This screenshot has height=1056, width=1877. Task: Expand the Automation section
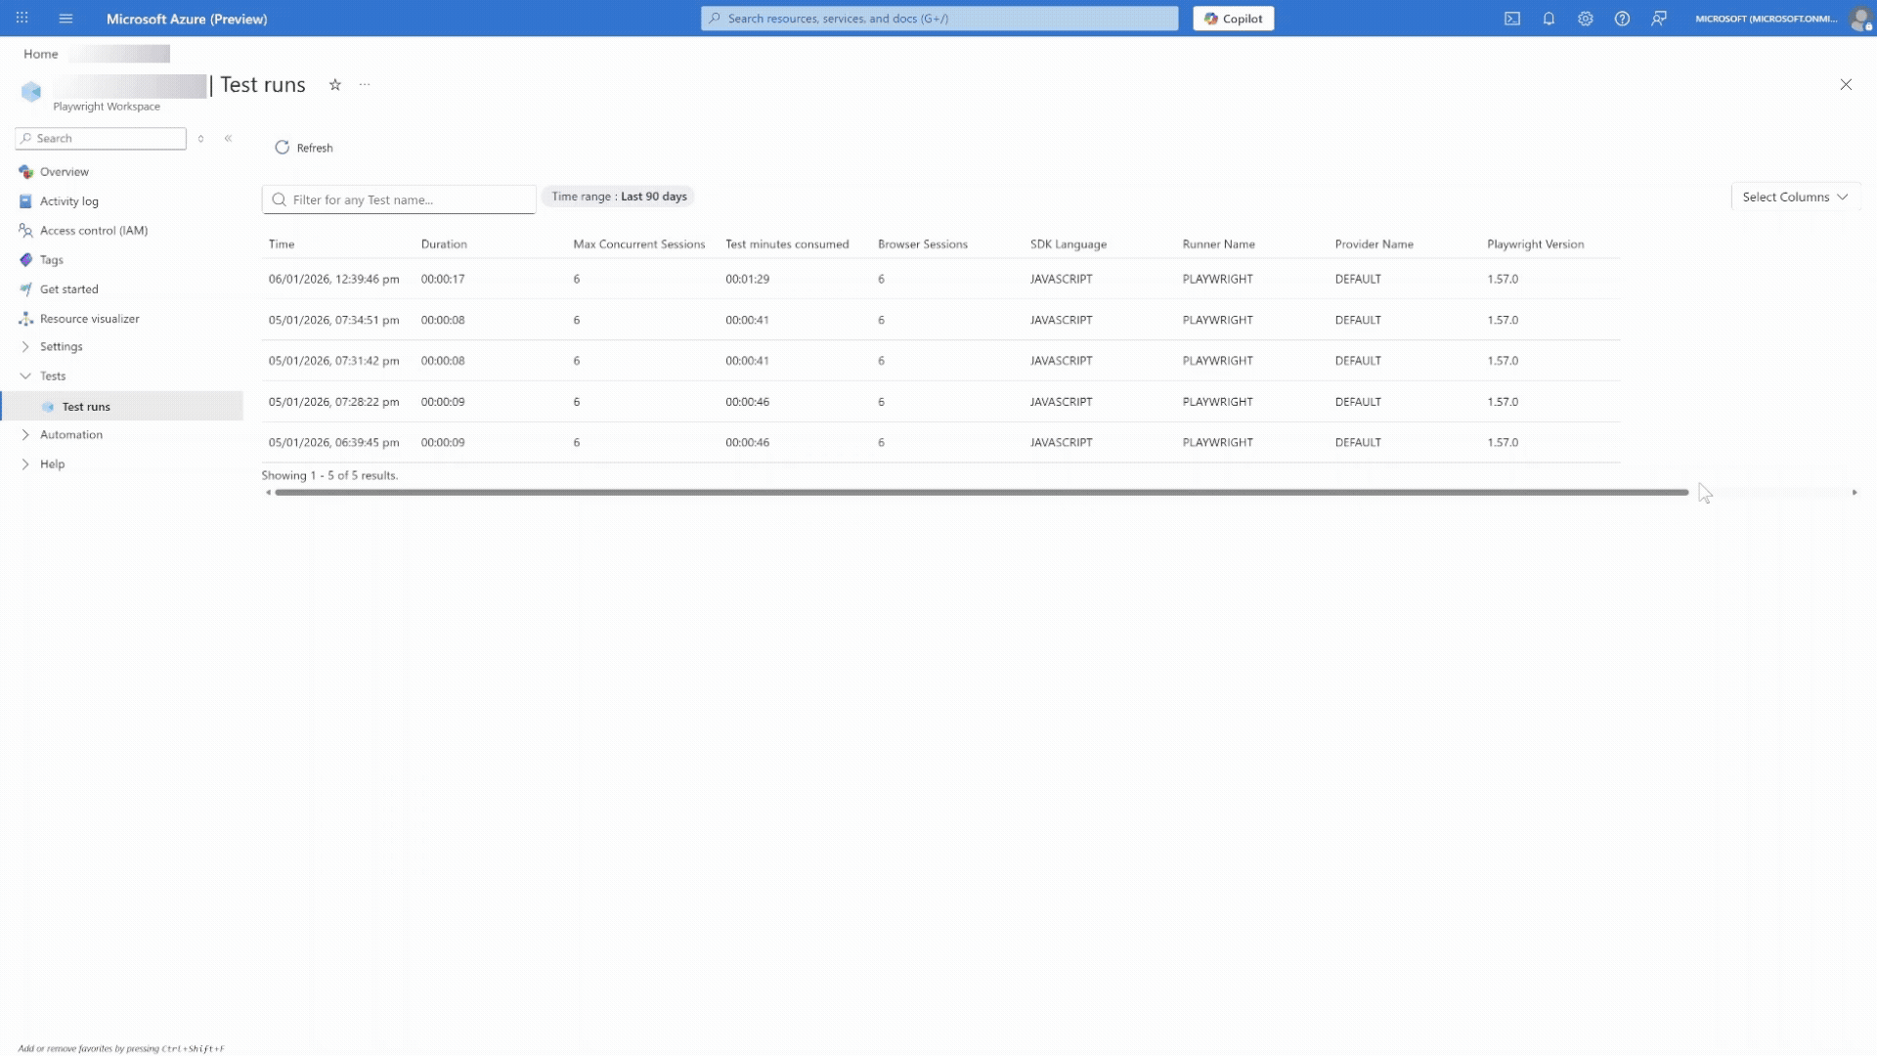point(70,435)
